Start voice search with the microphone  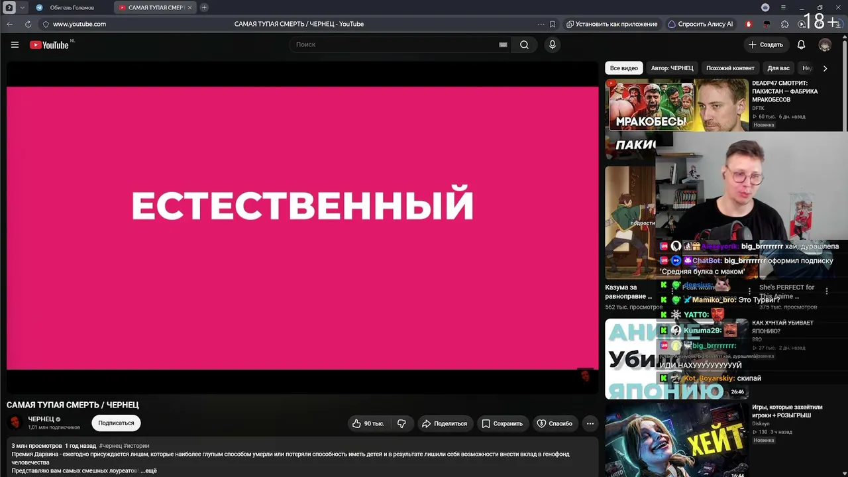(552, 44)
